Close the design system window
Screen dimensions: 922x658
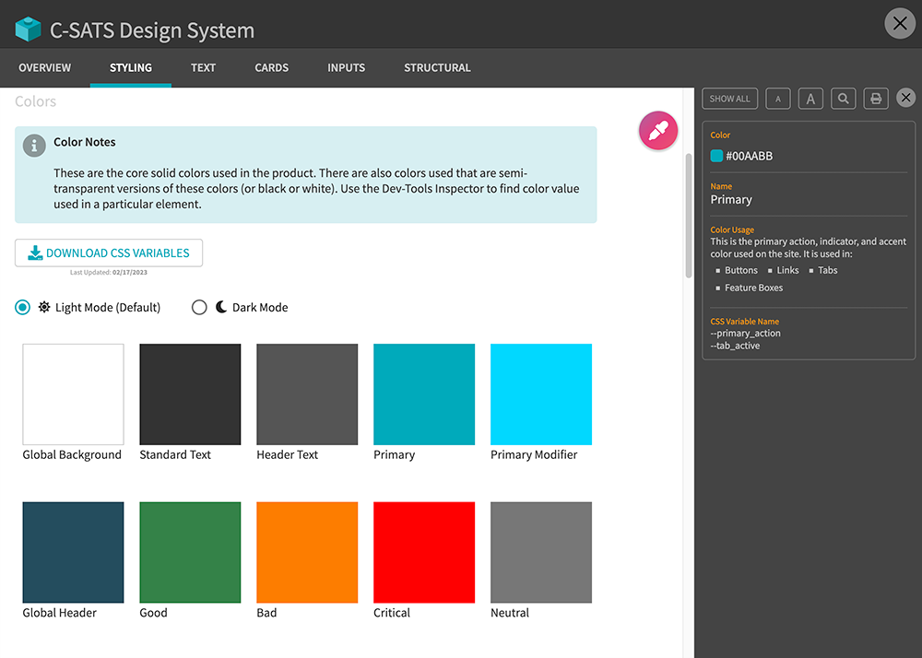click(899, 23)
